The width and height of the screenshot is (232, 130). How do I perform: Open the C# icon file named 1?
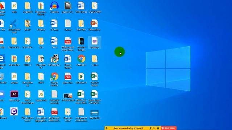pos(14,113)
